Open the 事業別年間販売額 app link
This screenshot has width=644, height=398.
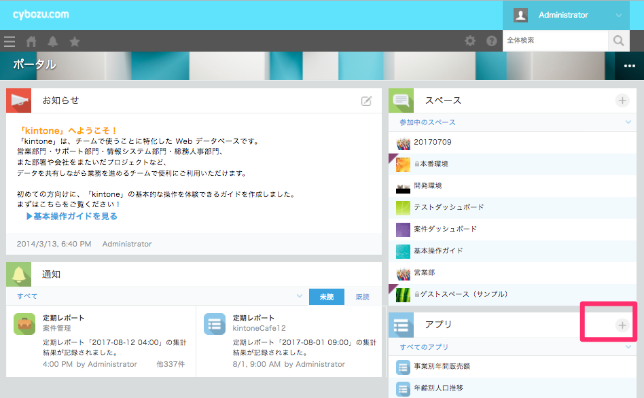(x=442, y=366)
